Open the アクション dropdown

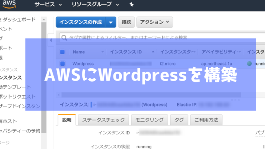pos(154,22)
